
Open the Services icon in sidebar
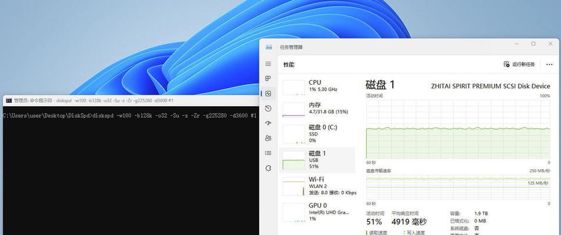point(268,168)
